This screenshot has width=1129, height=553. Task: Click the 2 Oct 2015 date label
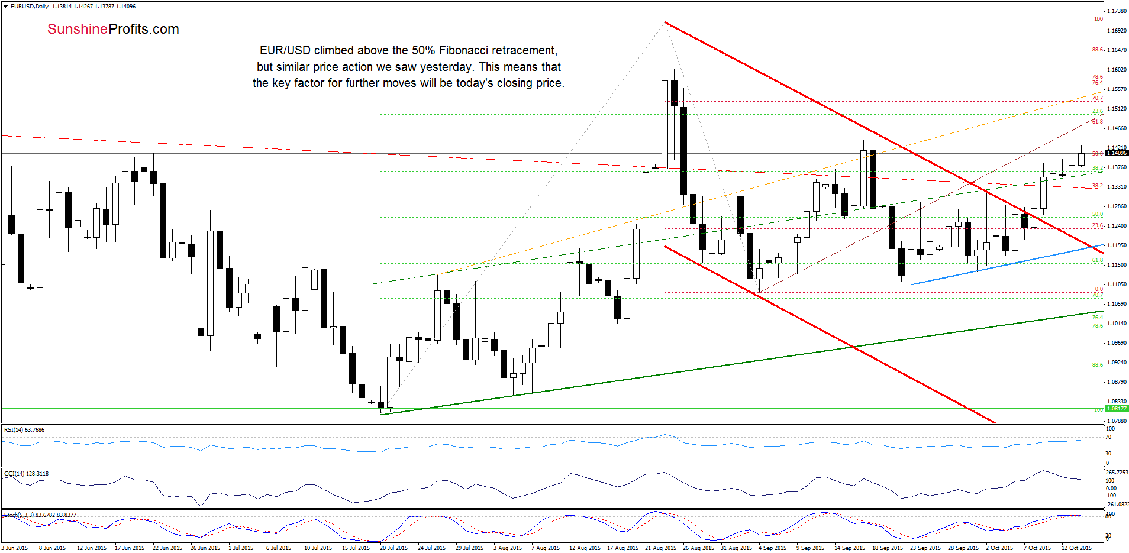coord(999,548)
